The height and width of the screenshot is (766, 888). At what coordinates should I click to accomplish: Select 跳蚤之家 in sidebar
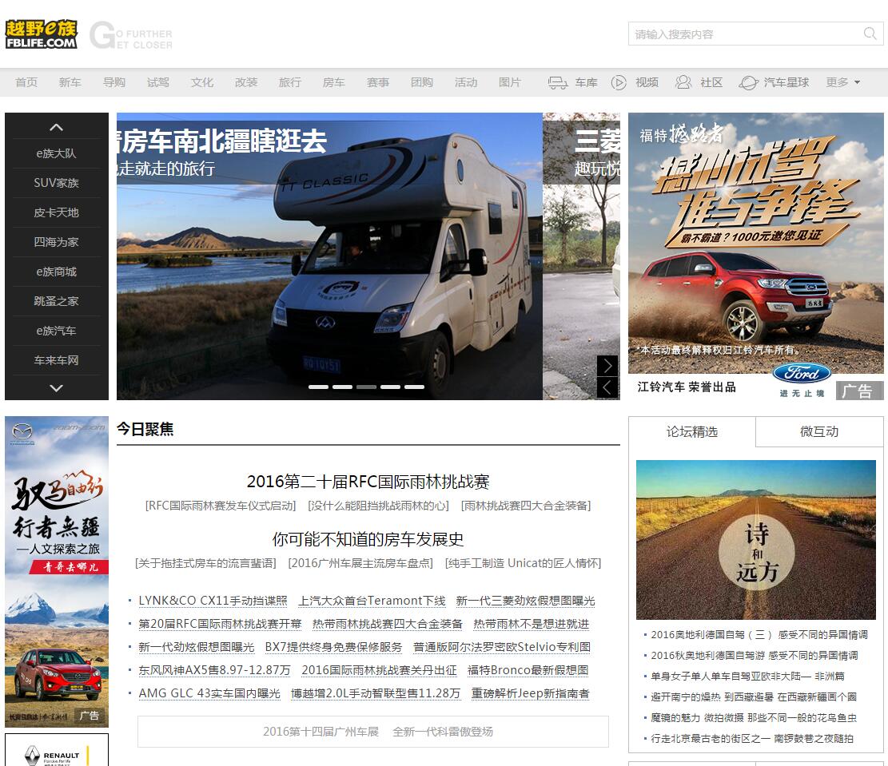pos(56,301)
